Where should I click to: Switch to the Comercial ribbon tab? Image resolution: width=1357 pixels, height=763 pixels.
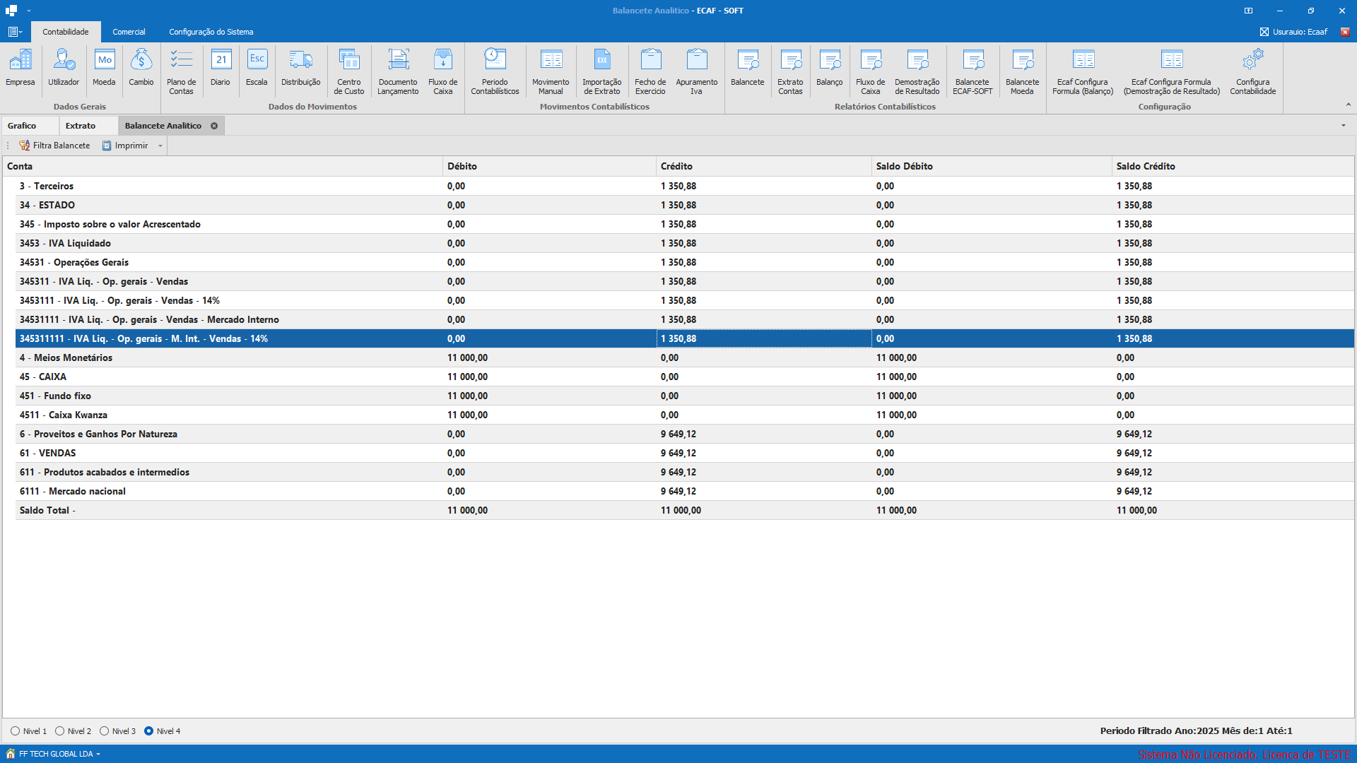tap(129, 32)
